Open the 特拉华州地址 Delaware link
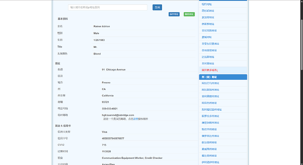The height and width of the screenshot is (165, 303). [x=209, y=129]
